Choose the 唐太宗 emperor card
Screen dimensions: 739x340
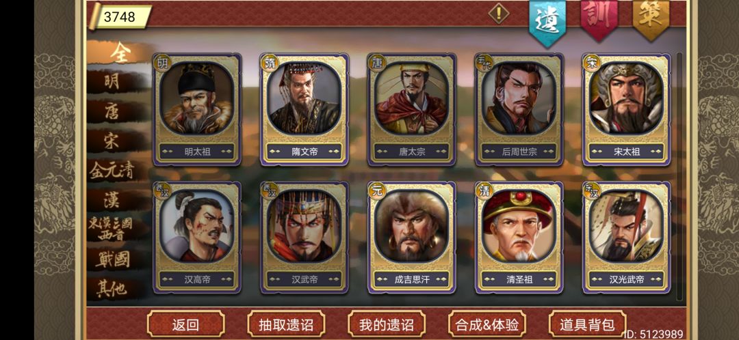click(x=412, y=109)
